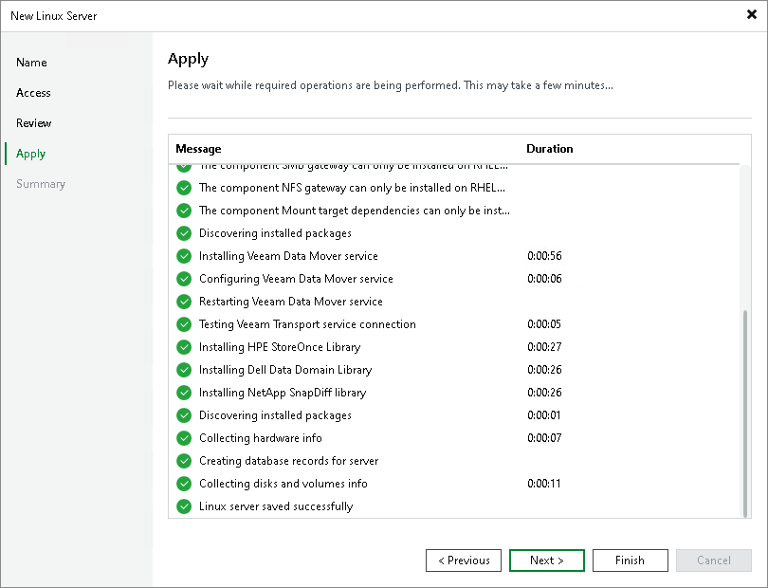Click success icon beside Restarting Veeam Data Mover service
The height and width of the screenshot is (588, 768).
click(184, 302)
